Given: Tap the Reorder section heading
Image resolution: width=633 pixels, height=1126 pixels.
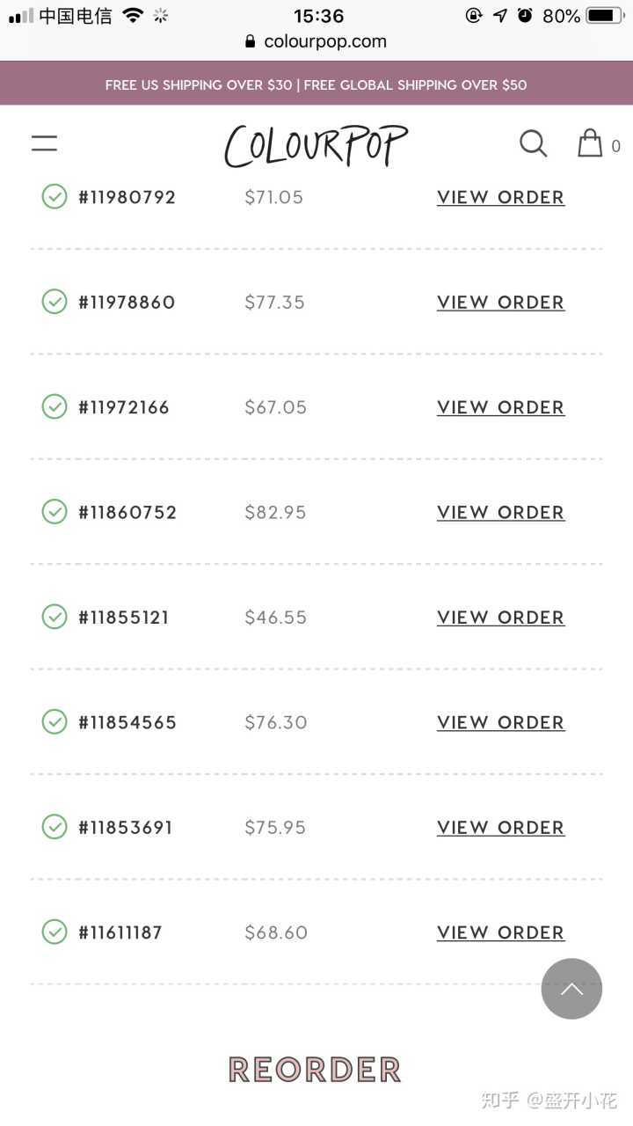Looking at the screenshot, I should click(x=315, y=1070).
